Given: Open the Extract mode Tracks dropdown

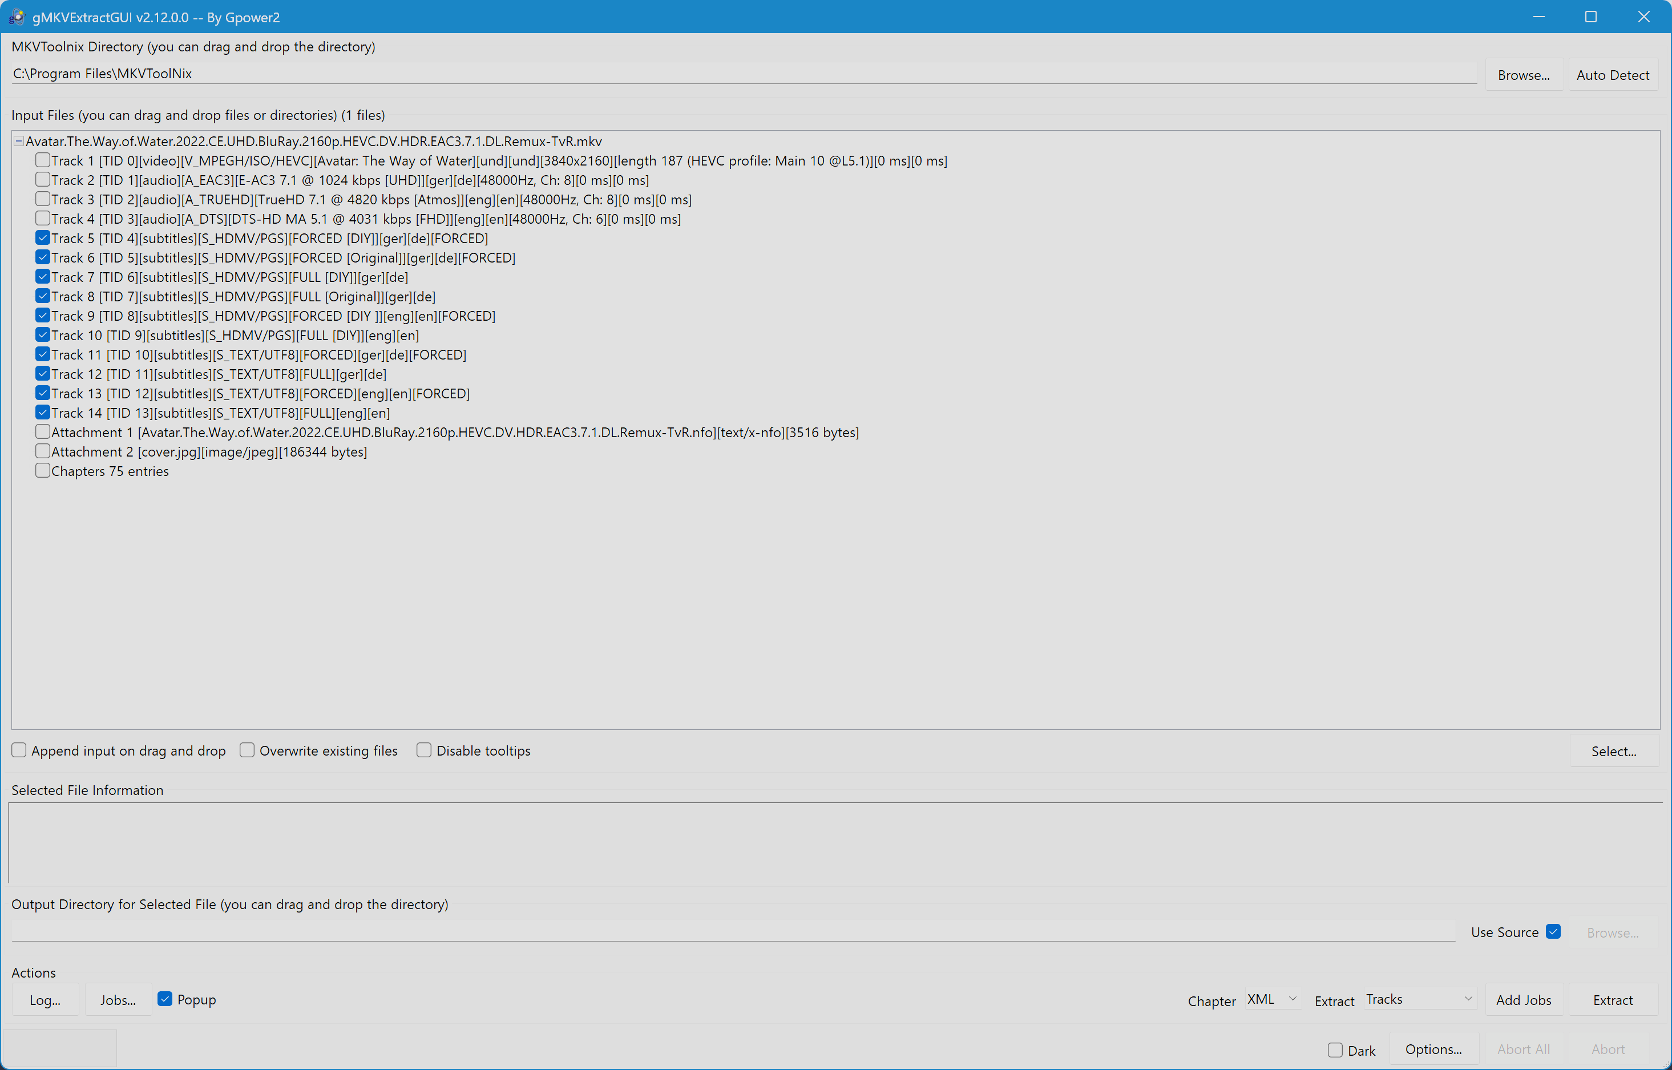Looking at the screenshot, I should (x=1419, y=999).
